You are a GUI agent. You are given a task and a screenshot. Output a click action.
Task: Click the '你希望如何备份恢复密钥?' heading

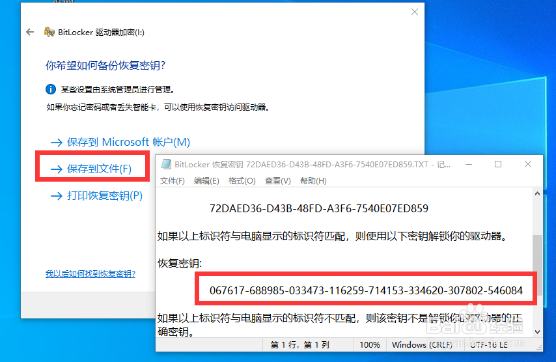click(x=105, y=65)
